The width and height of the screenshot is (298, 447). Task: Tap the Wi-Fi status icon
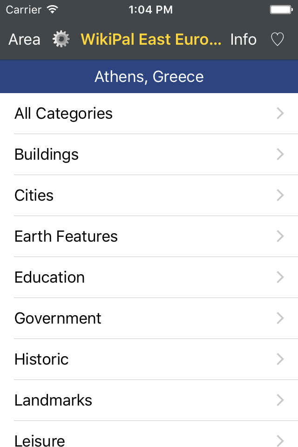(x=53, y=9)
